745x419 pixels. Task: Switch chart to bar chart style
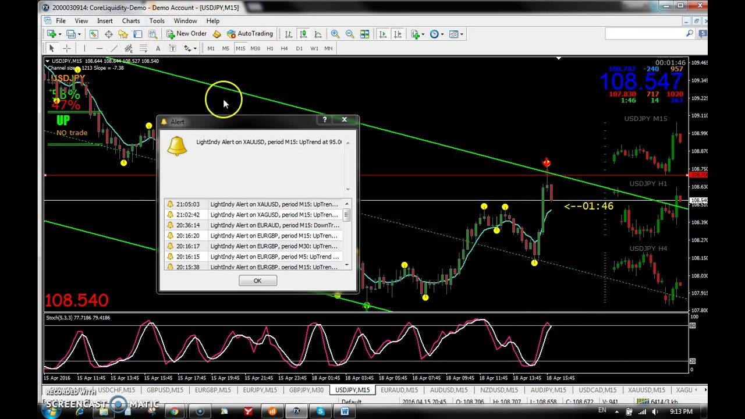pyautogui.click(x=288, y=34)
